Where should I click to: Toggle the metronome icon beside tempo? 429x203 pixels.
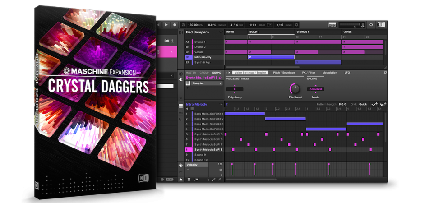coord(183,25)
